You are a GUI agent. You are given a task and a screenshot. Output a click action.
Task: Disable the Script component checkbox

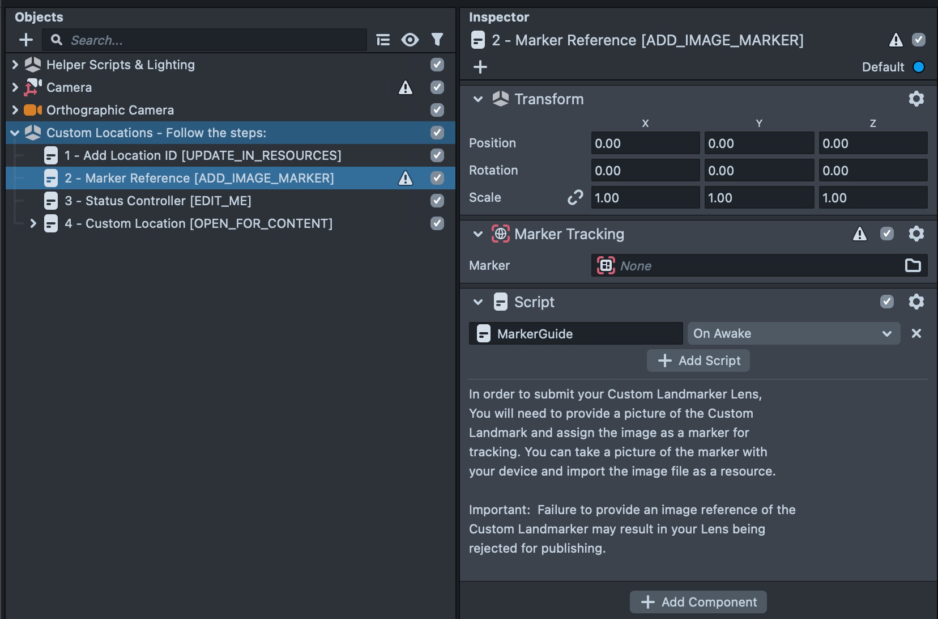click(887, 302)
